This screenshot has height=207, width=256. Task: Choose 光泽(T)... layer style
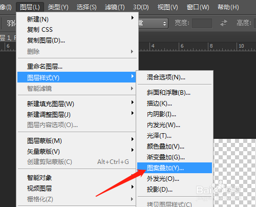(x=175, y=136)
